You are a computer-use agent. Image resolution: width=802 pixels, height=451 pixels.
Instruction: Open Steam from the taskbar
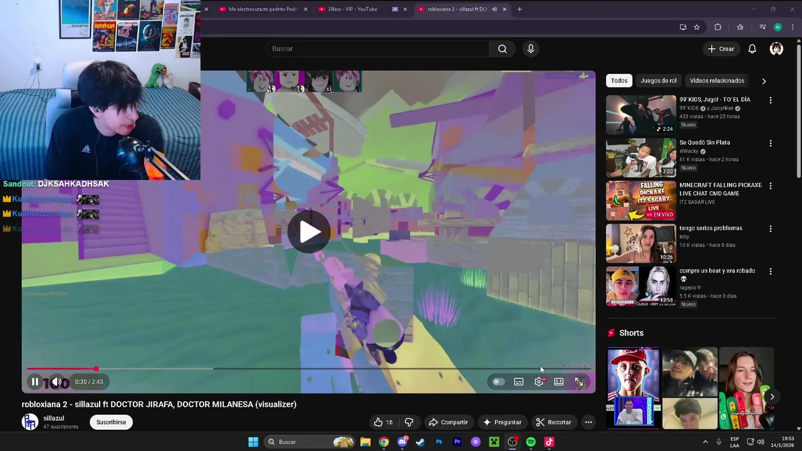click(x=420, y=442)
